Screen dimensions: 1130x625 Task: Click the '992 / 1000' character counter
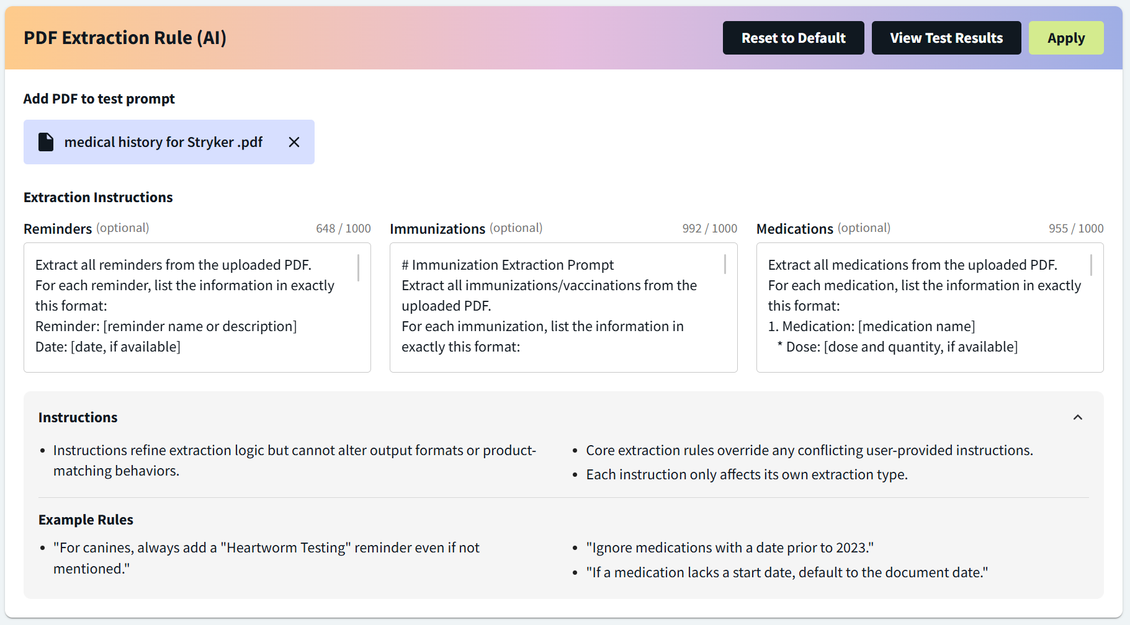[710, 228]
